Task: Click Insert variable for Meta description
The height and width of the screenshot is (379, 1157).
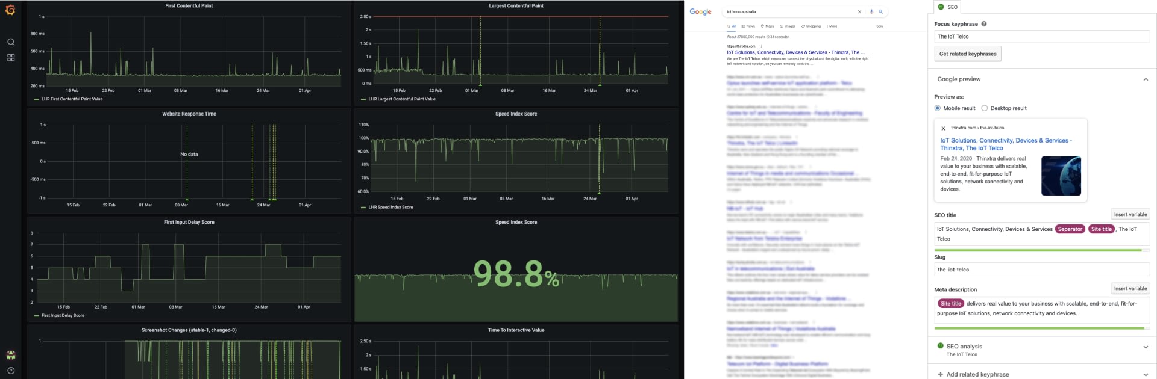Action: [1130, 288]
